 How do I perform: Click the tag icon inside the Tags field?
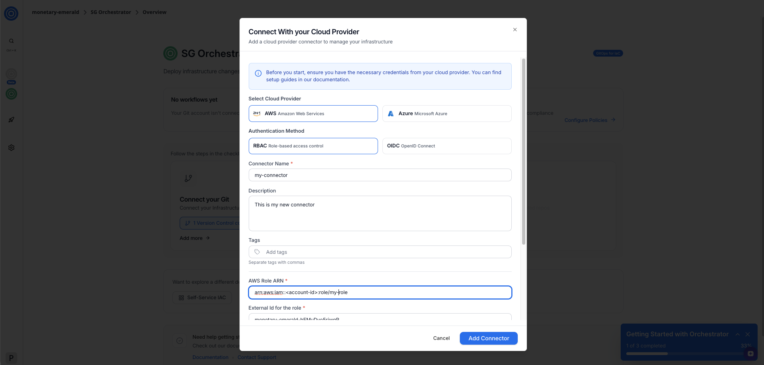[x=258, y=252]
